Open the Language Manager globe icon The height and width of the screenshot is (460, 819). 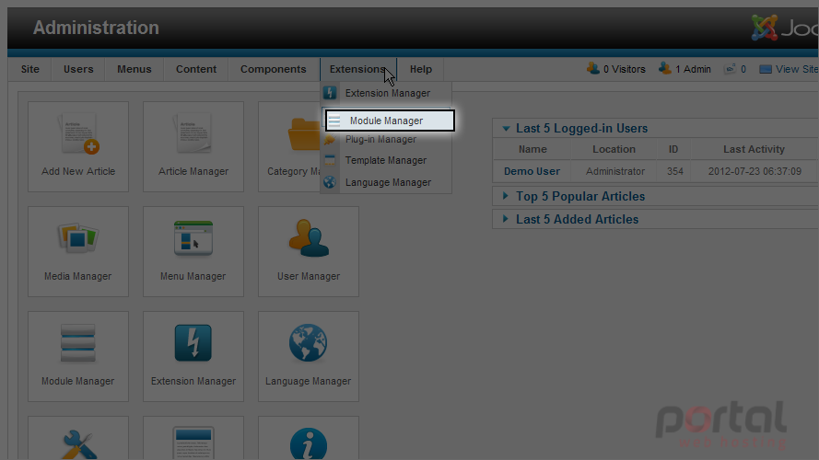coord(309,342)
